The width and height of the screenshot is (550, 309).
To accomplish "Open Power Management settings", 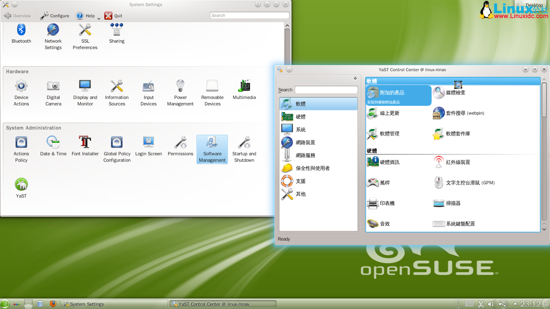I will coord(180,93).
